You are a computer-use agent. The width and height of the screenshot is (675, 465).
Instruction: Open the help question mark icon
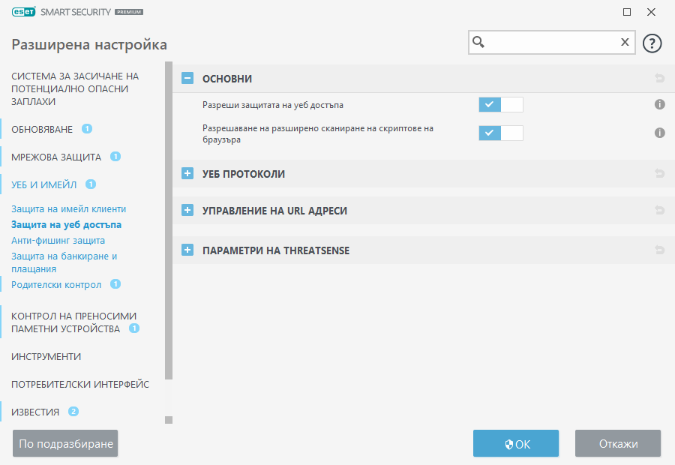click(652, 43)
